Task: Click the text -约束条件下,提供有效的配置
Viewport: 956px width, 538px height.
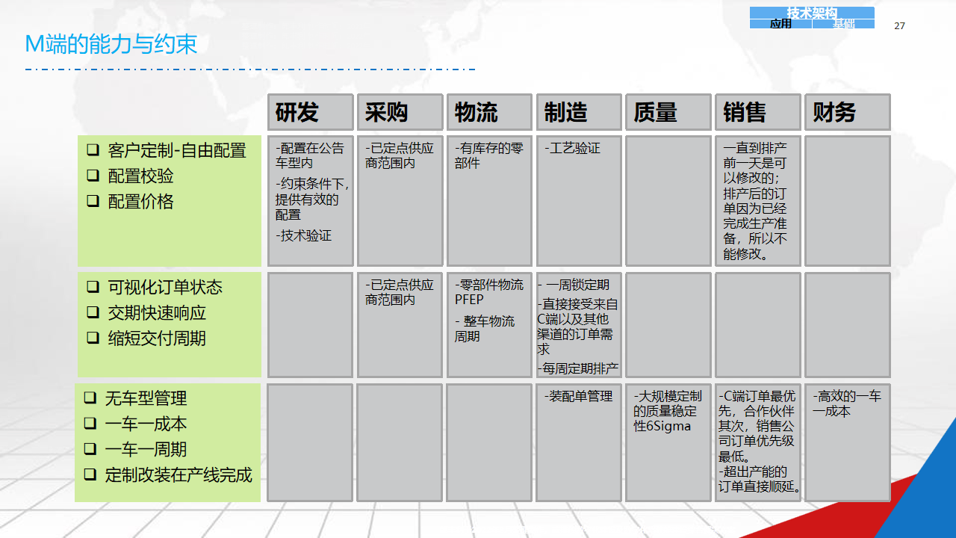Action: click(312, 199)
